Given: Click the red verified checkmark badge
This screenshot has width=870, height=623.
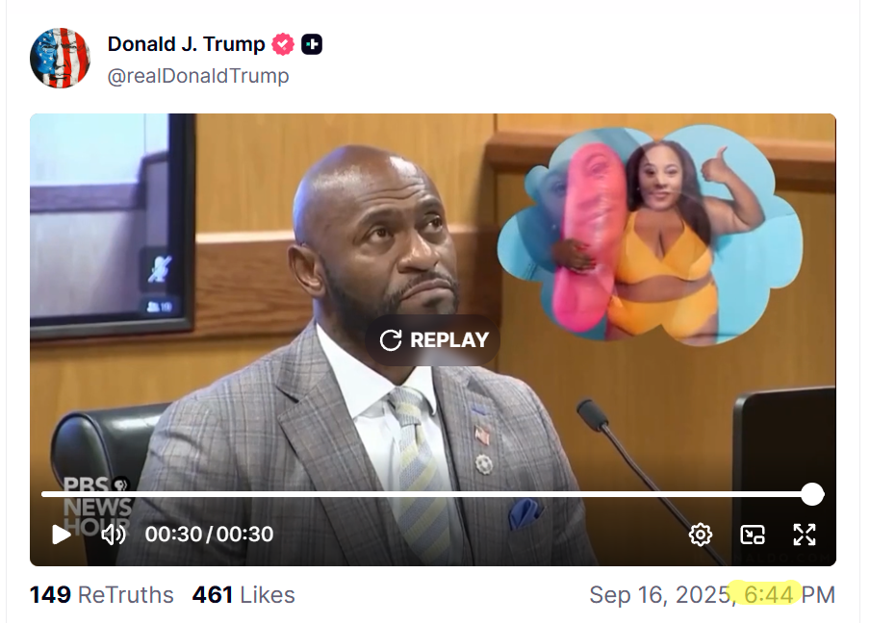Looking at the screenshot, I should pos(283,44).
